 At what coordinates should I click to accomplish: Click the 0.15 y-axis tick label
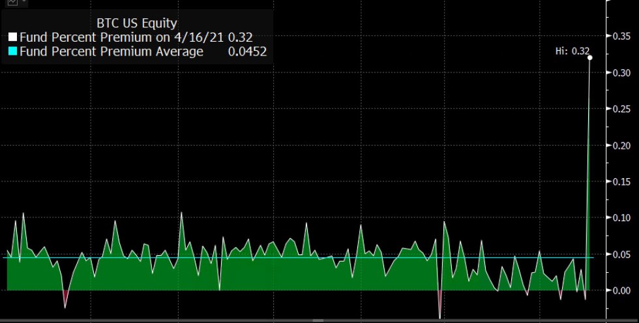[621, 181]
